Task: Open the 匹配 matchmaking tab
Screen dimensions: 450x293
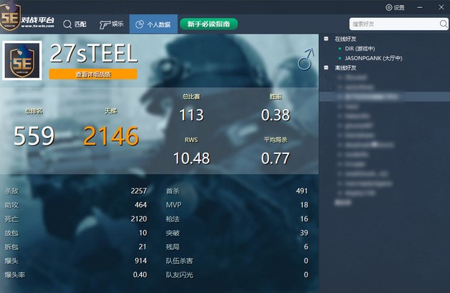Action: click(75, 24)
